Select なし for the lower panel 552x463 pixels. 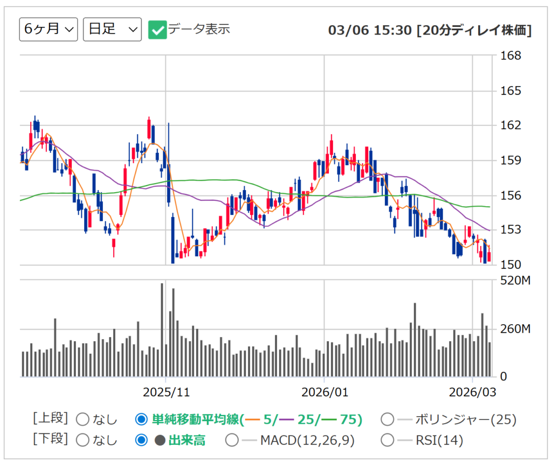coord(84,440)
